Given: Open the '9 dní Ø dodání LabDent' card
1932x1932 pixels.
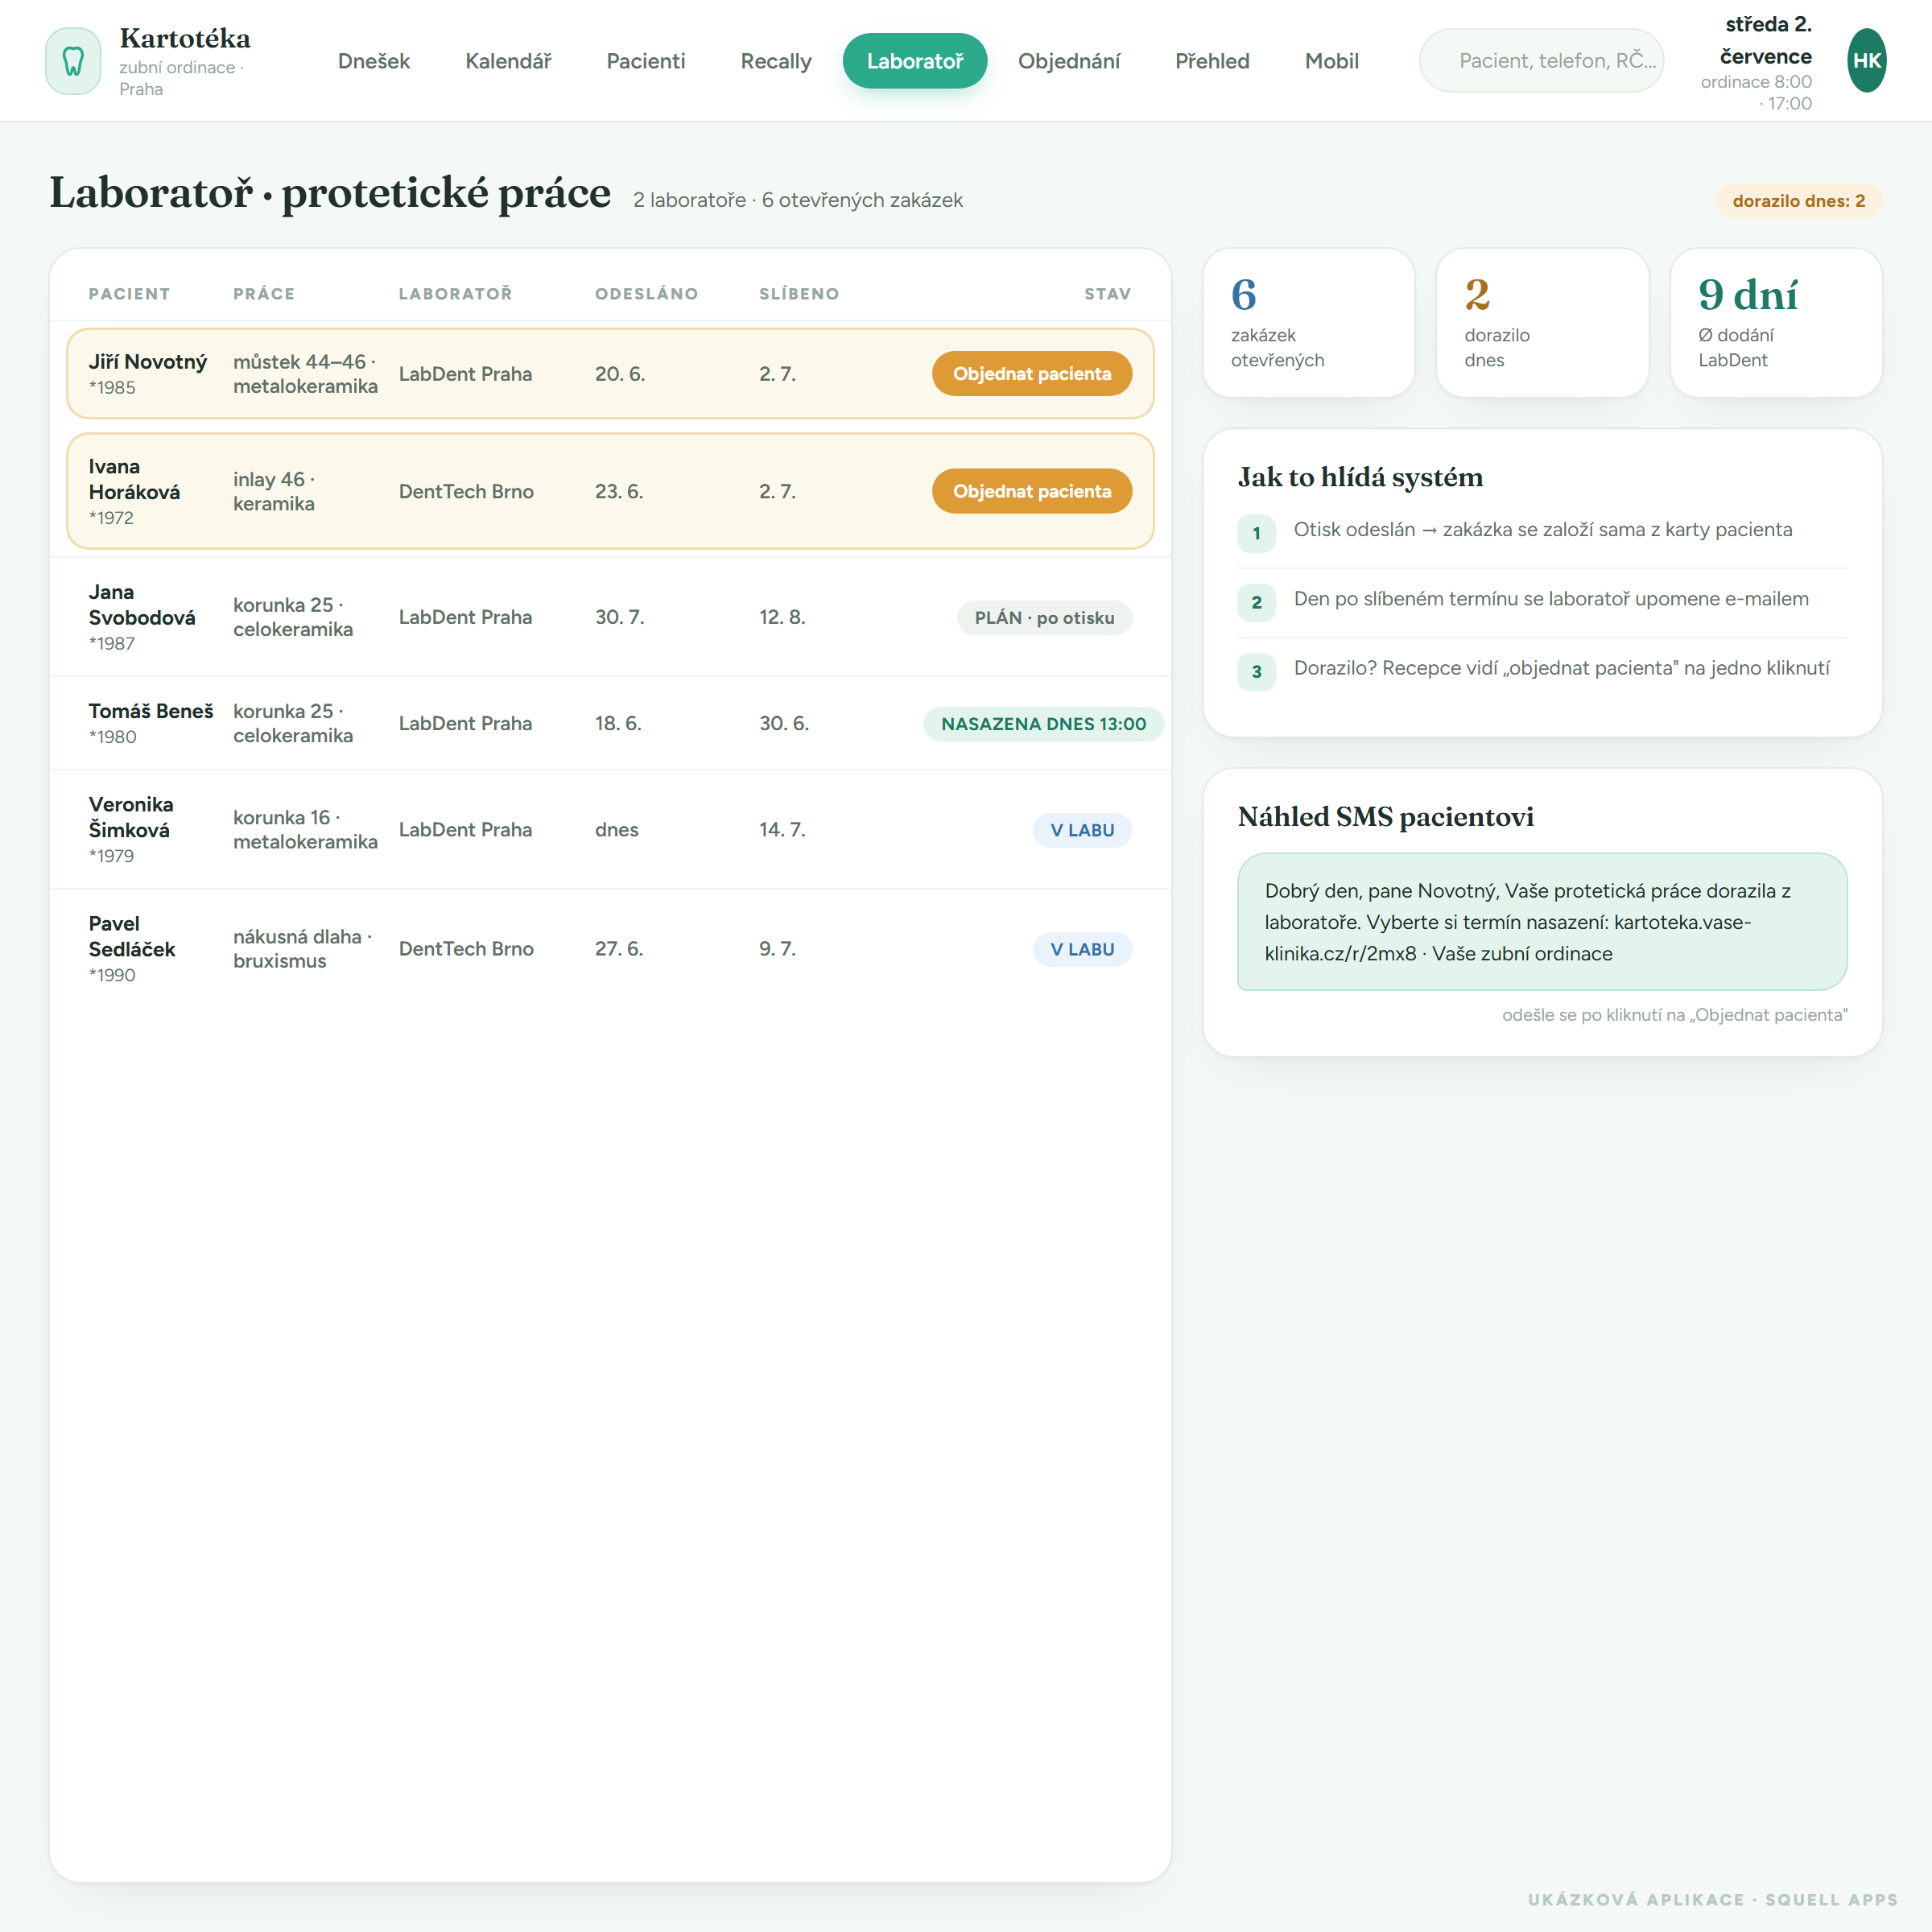Looking at the screenshot, I should pyautogui.click(x=1775, y=322).
